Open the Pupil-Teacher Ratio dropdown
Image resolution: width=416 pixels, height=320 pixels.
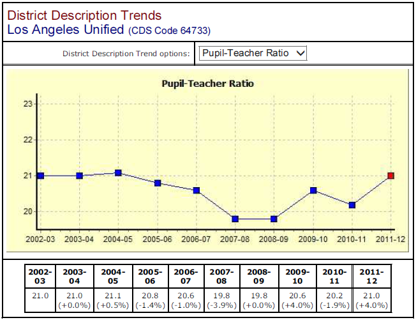253,53
